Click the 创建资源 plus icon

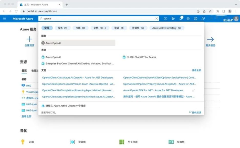click(x=29, y=39)
